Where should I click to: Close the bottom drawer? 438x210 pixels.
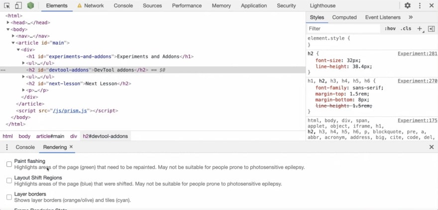coord(432,147)
